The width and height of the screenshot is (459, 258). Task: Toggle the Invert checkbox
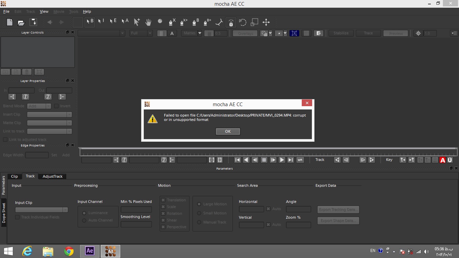point(56,106)
